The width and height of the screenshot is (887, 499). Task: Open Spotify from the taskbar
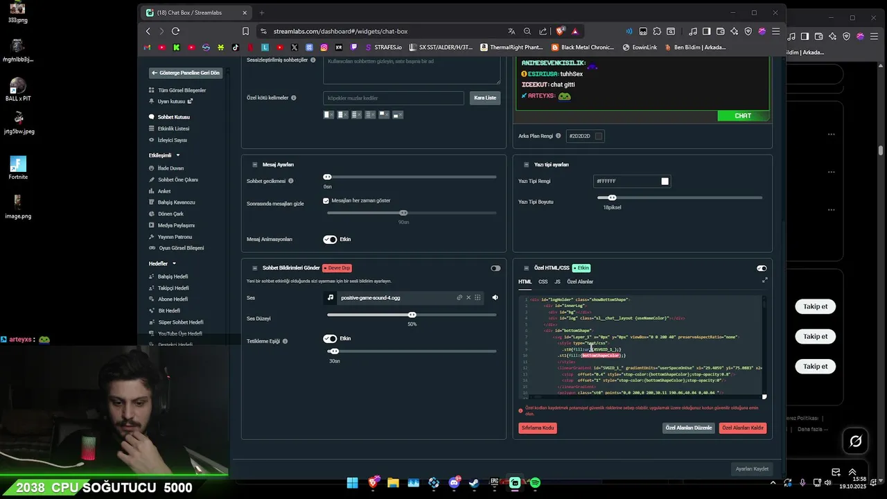[535, 483]
